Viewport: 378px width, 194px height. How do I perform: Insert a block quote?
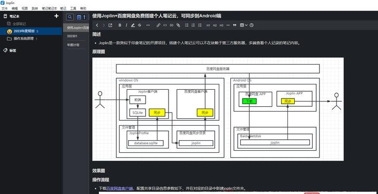pyautogui.click(x=235, y=25)
